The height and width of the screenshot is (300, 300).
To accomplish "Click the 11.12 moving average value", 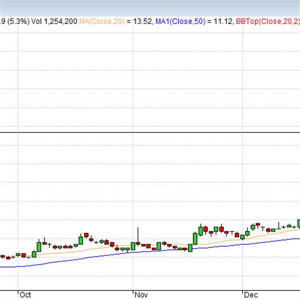I will click(x=223, y=21).
